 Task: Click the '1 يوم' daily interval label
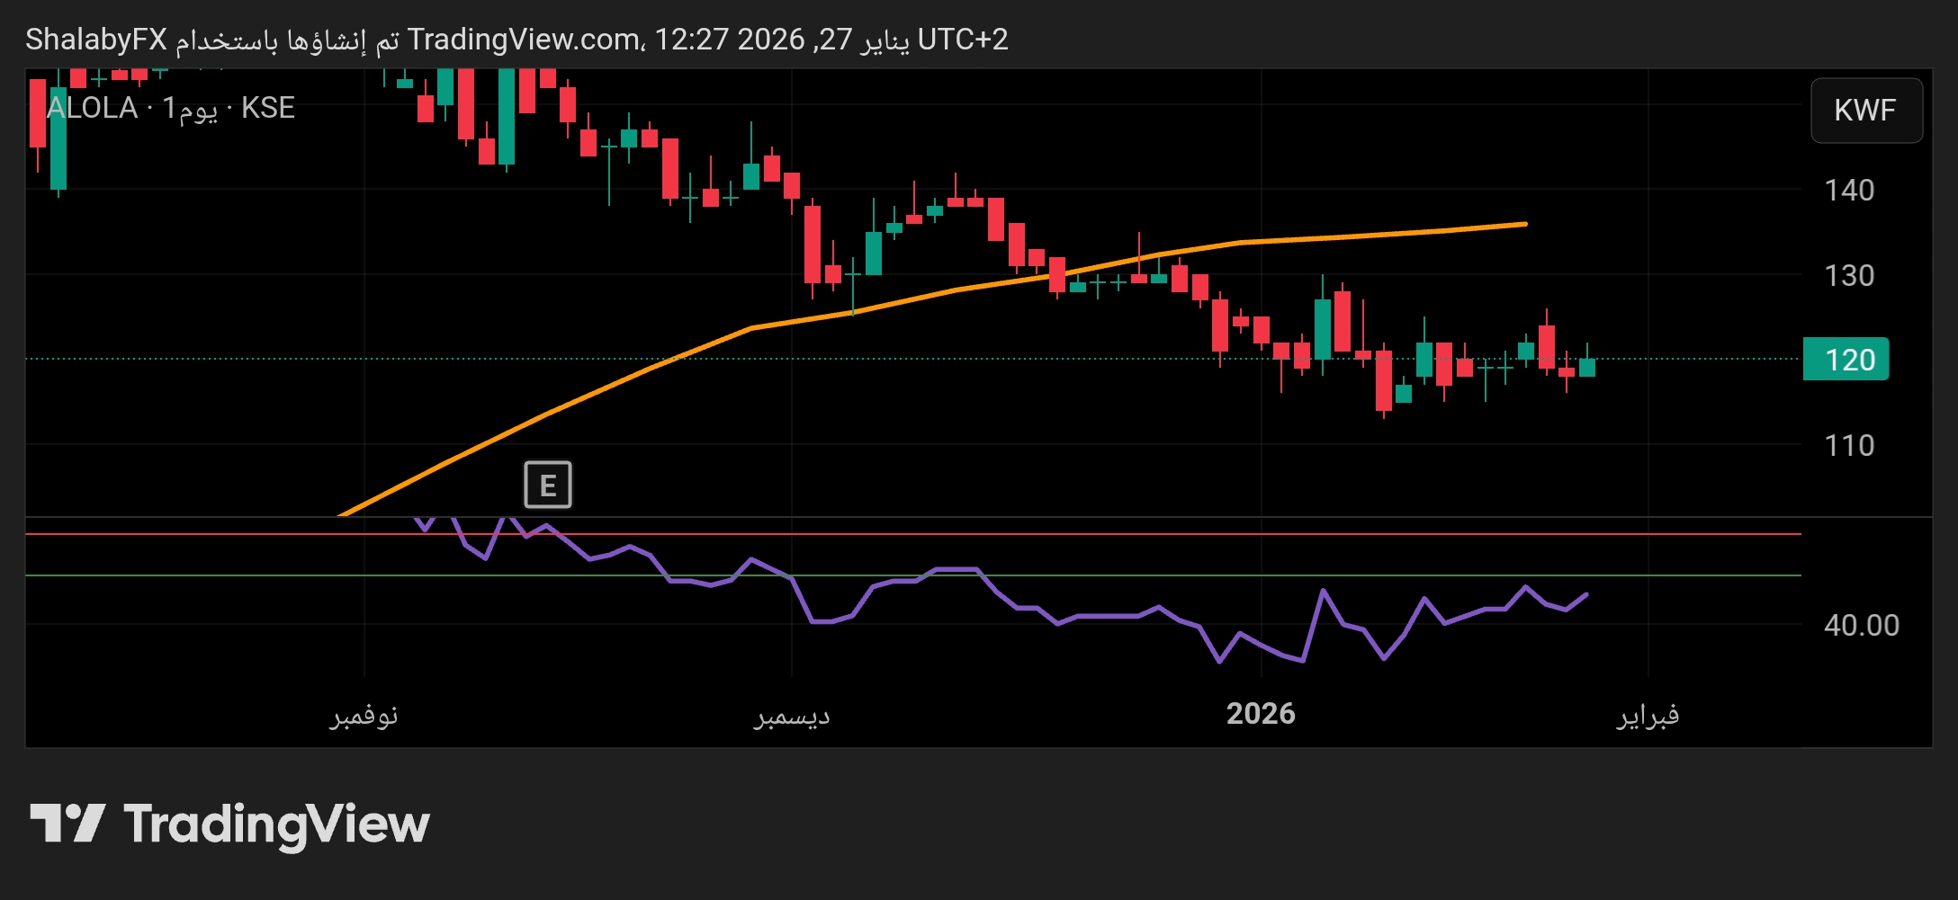point(190,109)
